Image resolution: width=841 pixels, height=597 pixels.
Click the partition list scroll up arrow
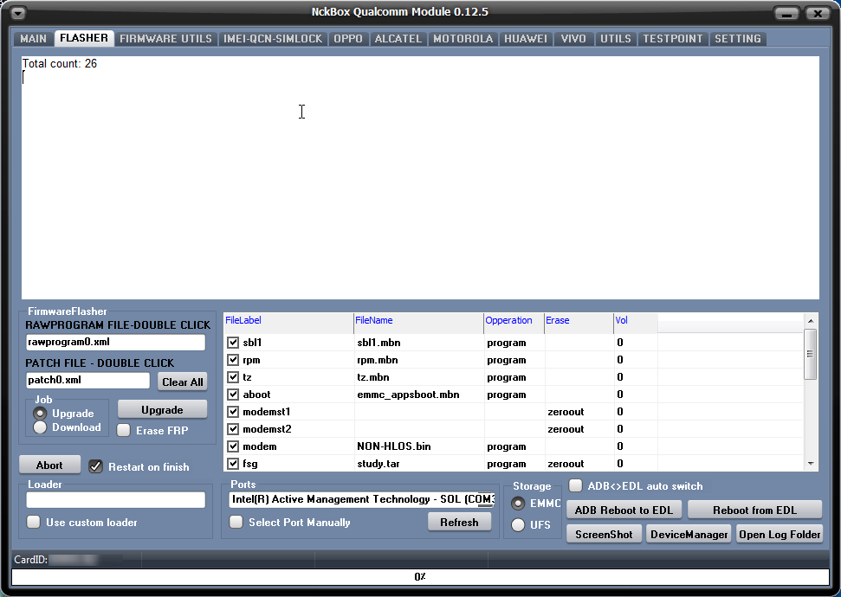click(811, 320)
